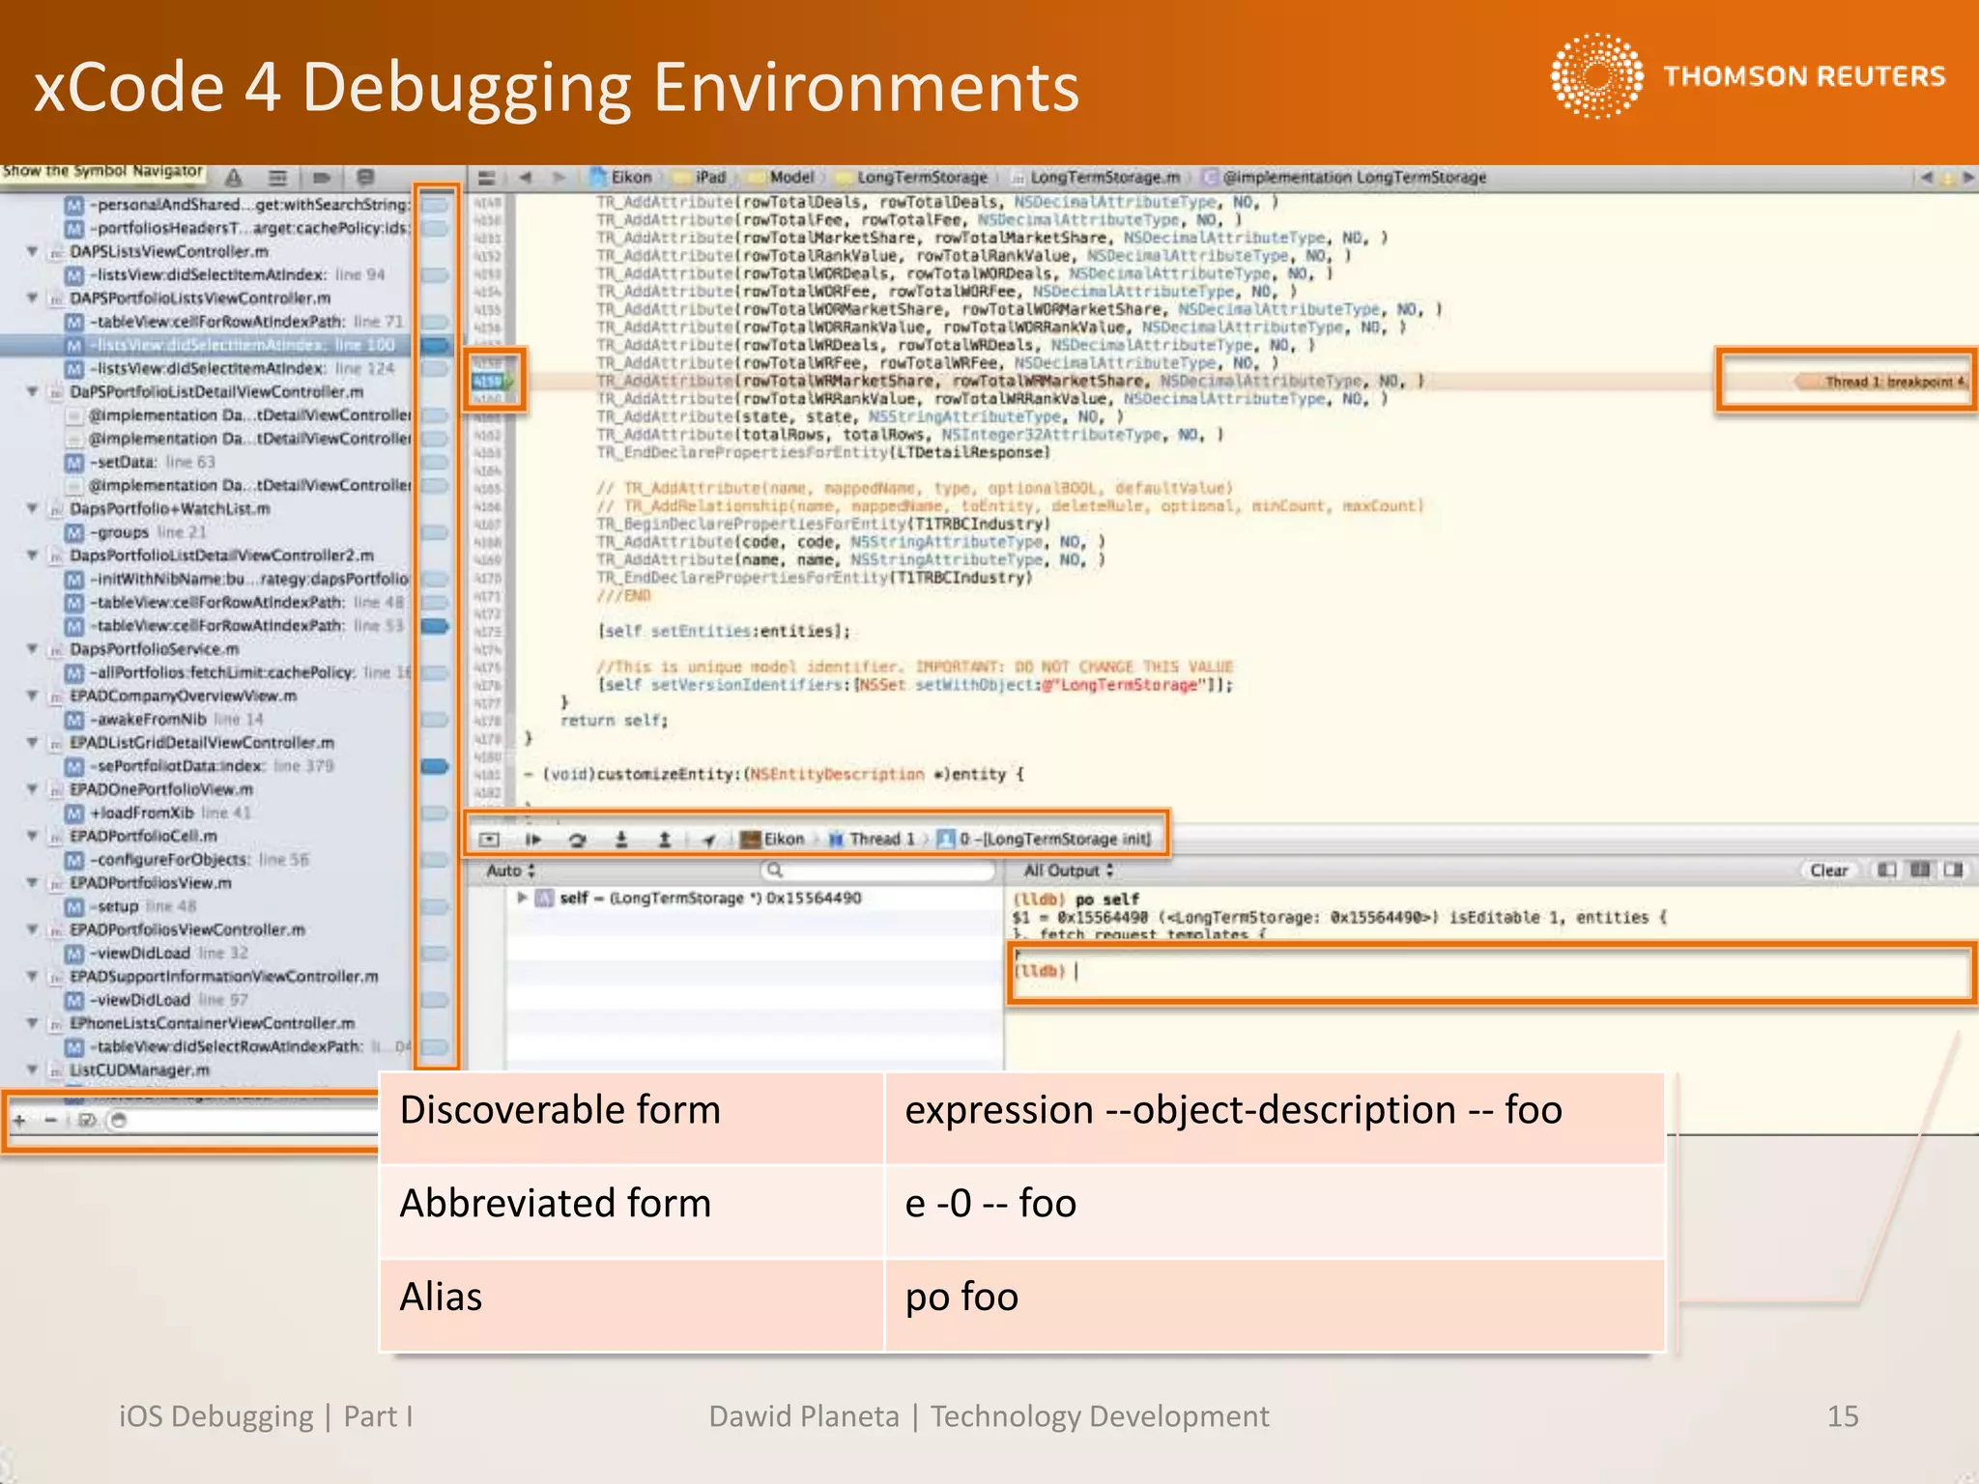Screen dimensions: 1979x1484
Task: Open the All Output console dropdown
Action: pos(1069,870)
